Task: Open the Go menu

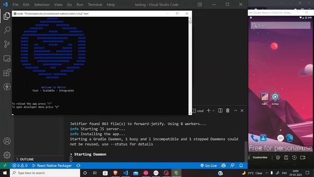Action: tap(69, 4)
